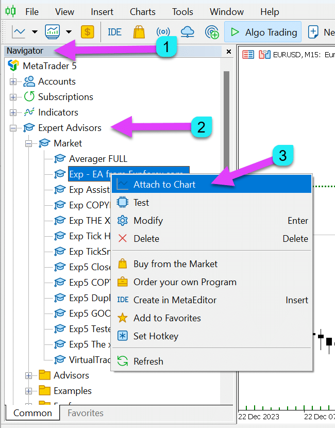Expand the Accounts tree node

tap(13, 81)
